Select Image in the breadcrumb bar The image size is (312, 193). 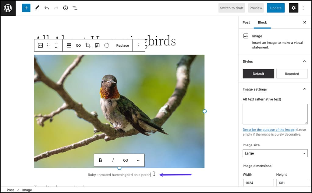(27, 190)
